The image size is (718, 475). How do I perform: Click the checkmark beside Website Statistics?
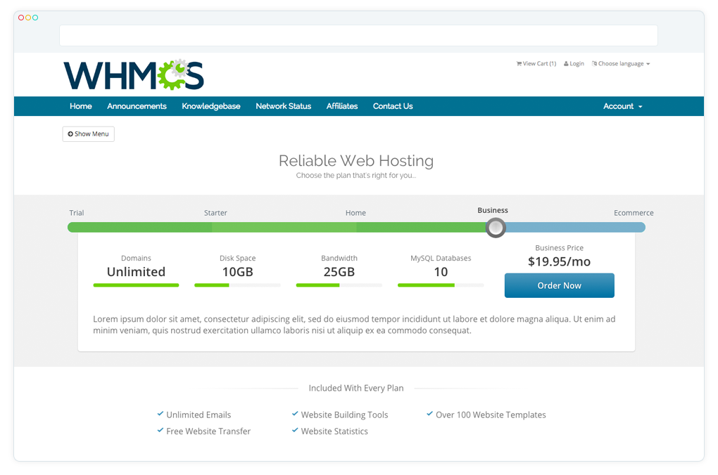click(295, 430)
